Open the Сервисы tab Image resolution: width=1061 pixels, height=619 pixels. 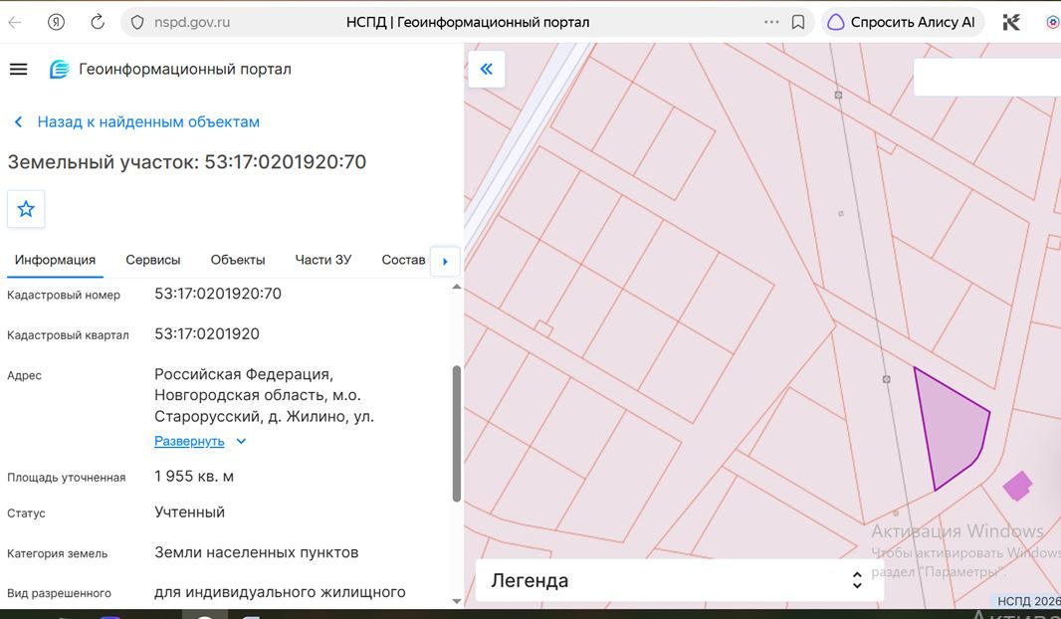[153, 260]
